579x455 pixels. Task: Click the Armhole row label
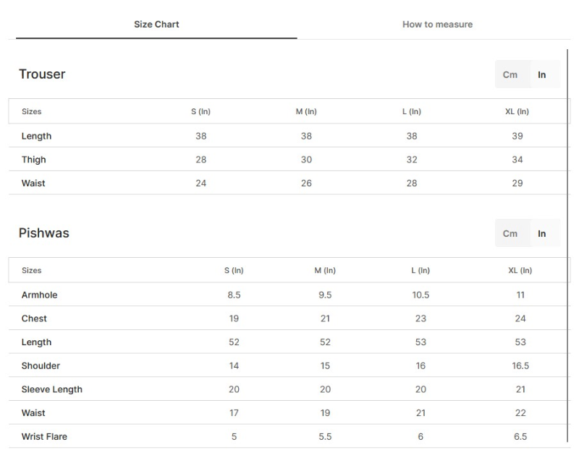tap(40, 295)
